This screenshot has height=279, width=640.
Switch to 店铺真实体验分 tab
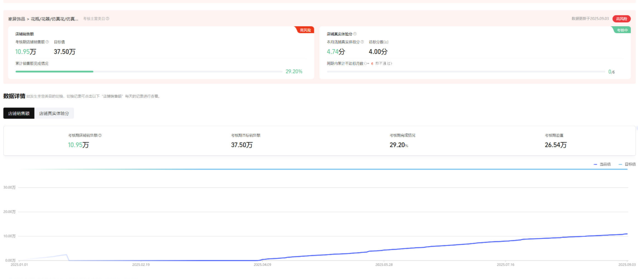coord(54,113)
